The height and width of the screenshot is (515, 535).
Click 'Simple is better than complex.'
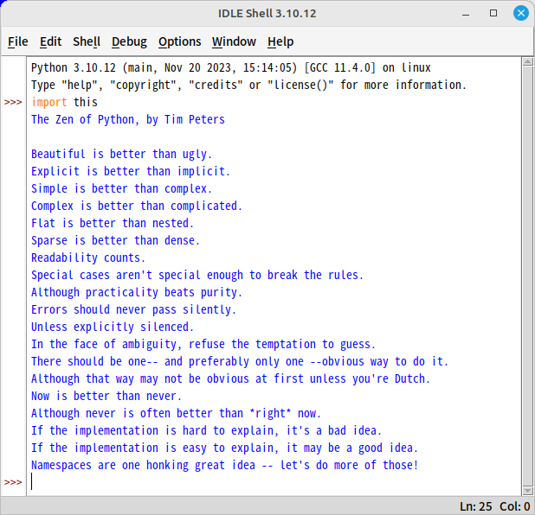pyautogui.click(x=121, y=188)
